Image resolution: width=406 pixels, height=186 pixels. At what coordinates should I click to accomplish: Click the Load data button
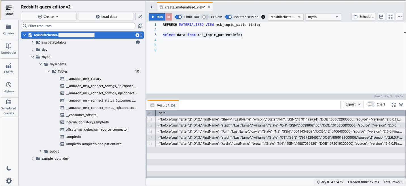(106, 17)
